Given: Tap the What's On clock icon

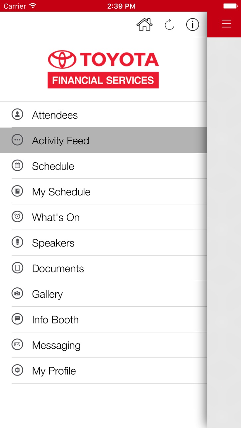Looking at the screenshot, I should click(x=17, y=217).
